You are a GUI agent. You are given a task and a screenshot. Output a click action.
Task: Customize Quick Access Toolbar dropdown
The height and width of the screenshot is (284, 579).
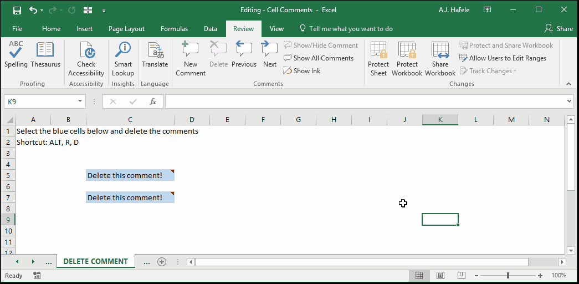click(x=104, y=11)
